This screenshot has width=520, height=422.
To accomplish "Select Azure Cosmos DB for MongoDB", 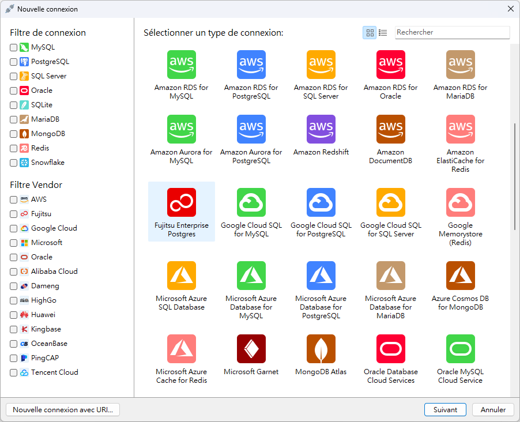I will [460, 276].
